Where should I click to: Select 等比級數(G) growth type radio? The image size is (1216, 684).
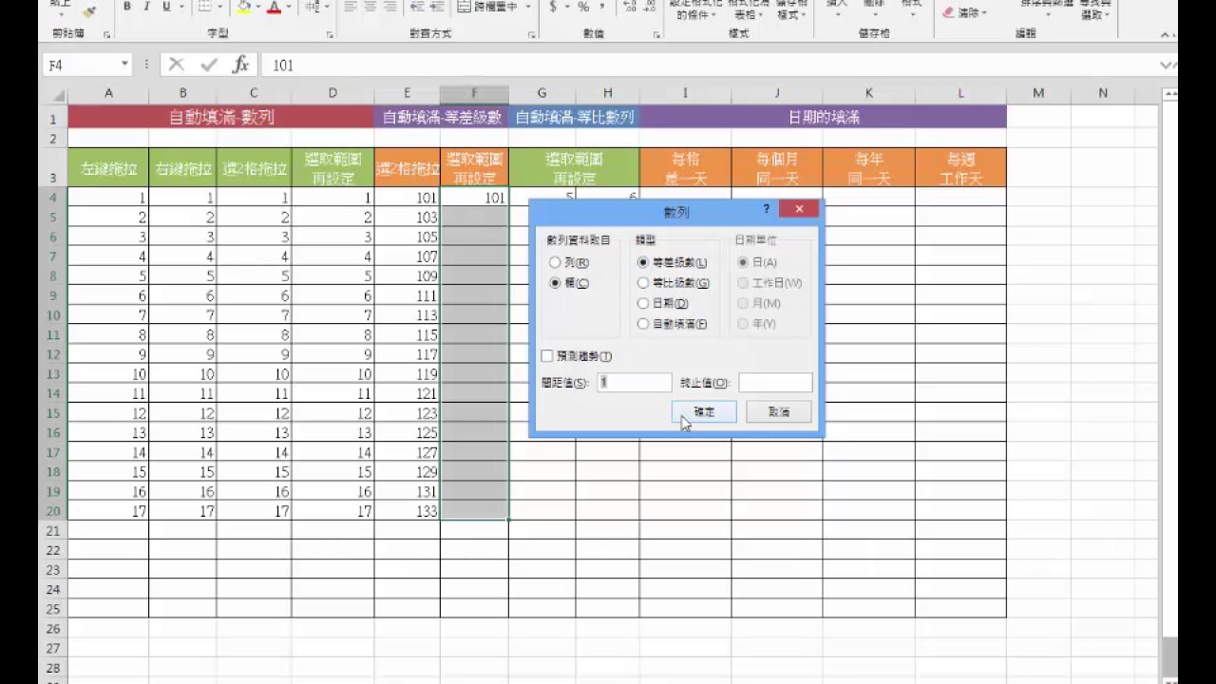pyautogui.click(x=643, y=283)
